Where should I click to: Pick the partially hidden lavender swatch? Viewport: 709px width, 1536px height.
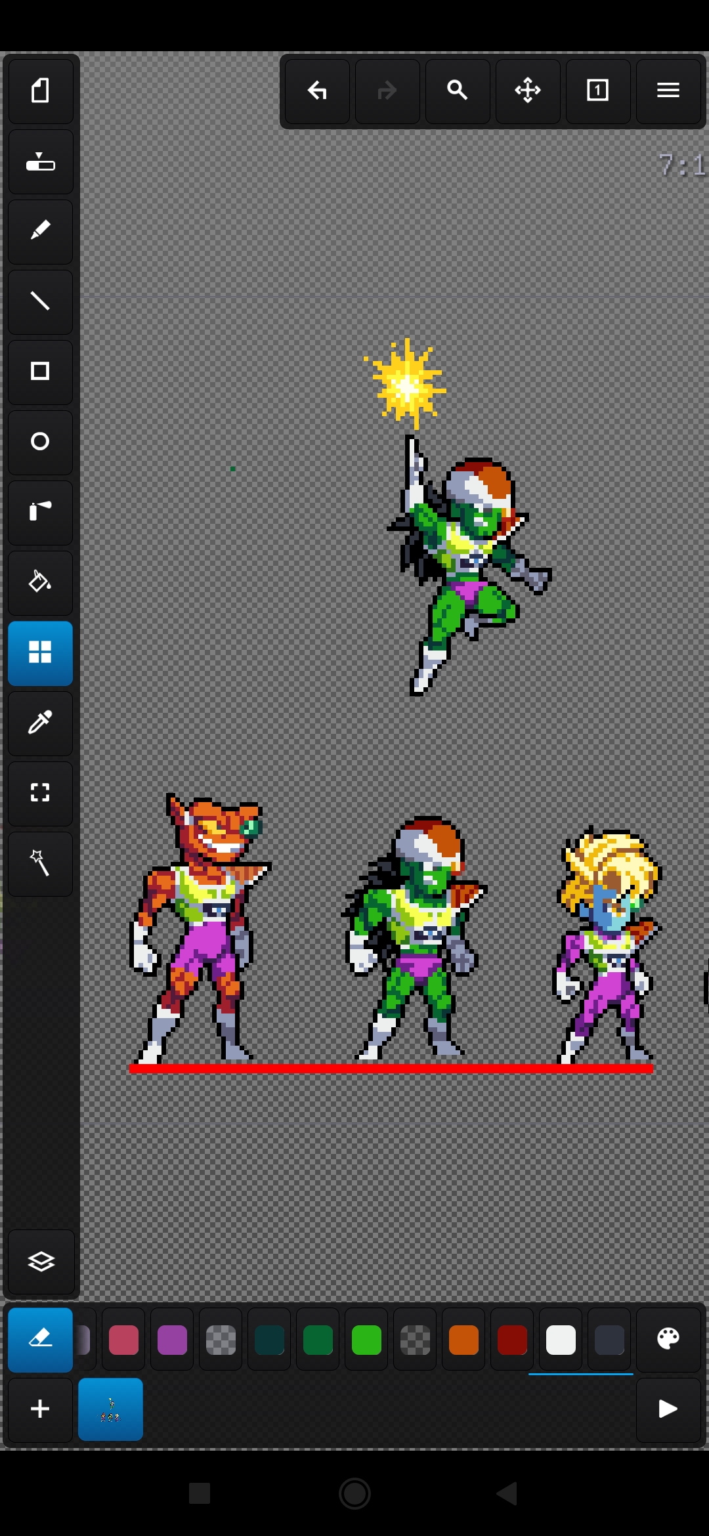tap(85, 1340)
